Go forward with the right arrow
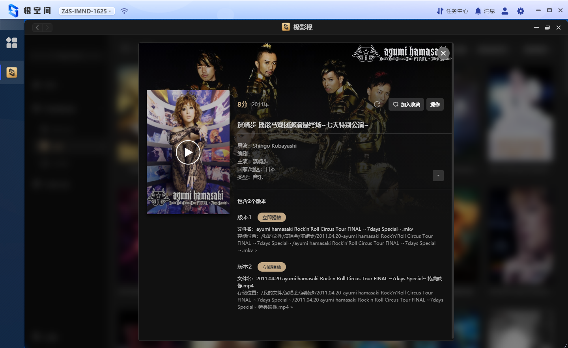Viewport: 568px width, 348px height. click(47, 28)
